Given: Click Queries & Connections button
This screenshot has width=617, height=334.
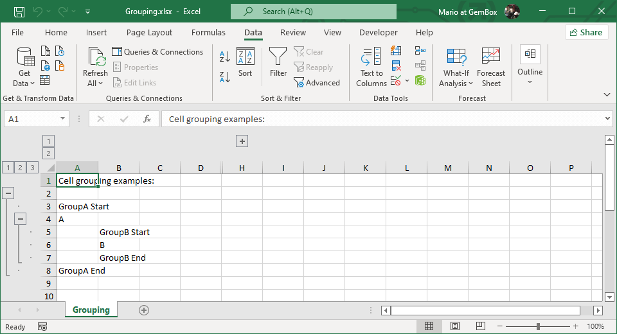Looking at the screenshot, I should point(157,52).
